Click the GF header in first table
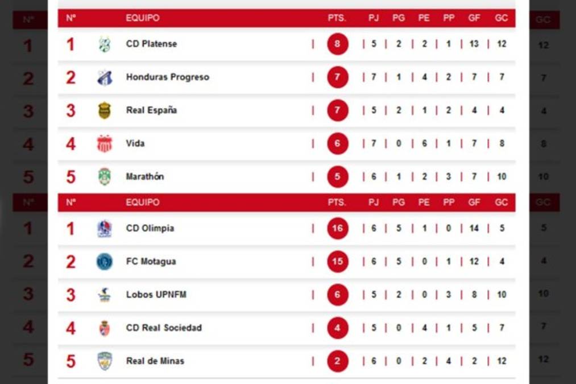The image size is (576, 384). [x=474, y=18]
